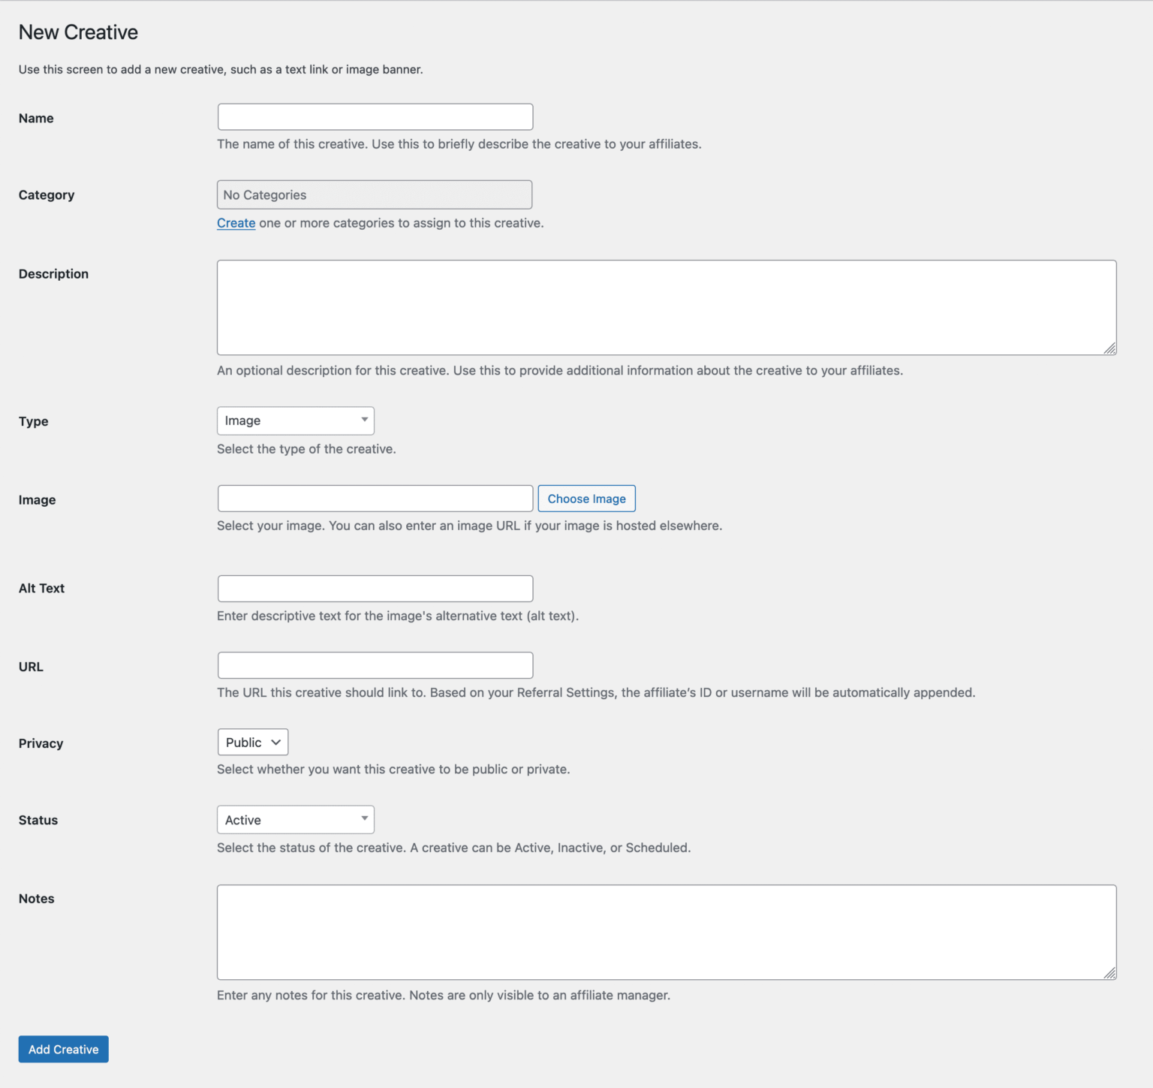Click inside the Name text field
Image resolution: width=1153 pixels, height=1088 pixels.
tap(375, 116)
